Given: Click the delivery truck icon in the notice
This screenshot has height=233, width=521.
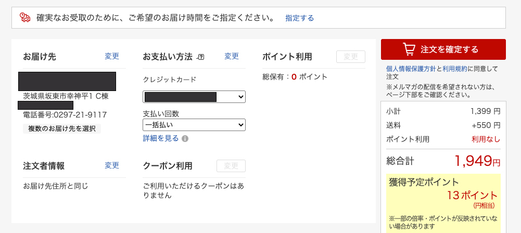Looking at the screenshot, I should coord(25,18).
